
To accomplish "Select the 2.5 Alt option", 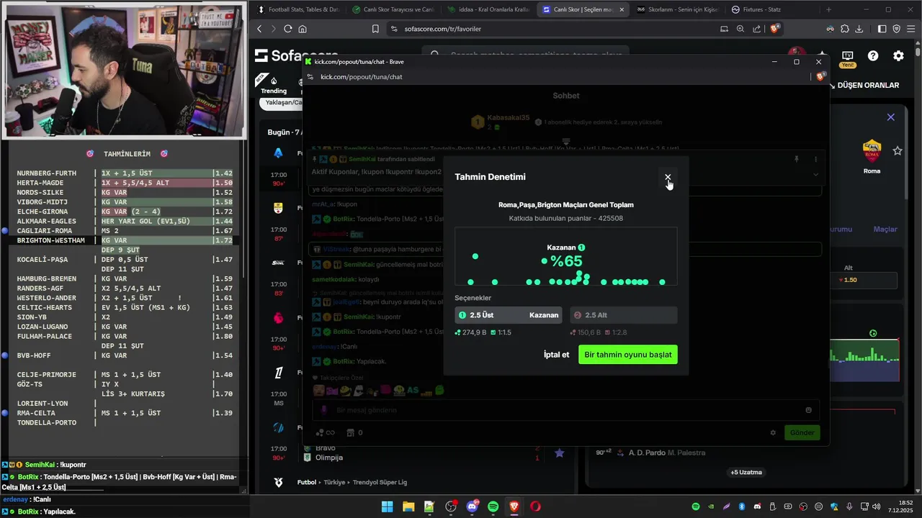I will pyautogui.click(x=624, y=315).
